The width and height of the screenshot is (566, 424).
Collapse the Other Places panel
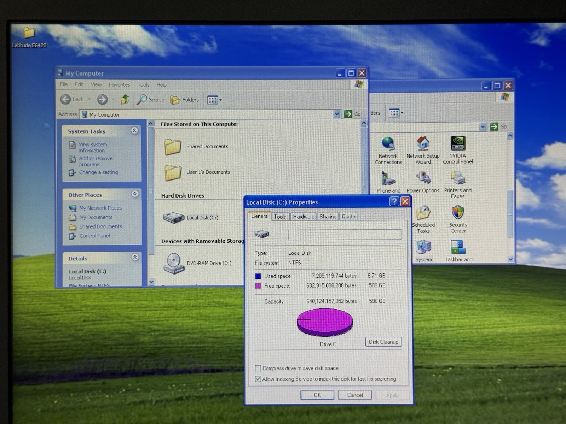[x=135, y=194]
